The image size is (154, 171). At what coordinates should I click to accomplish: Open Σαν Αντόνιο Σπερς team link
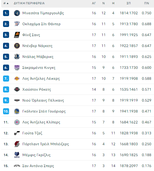(38, 166)
